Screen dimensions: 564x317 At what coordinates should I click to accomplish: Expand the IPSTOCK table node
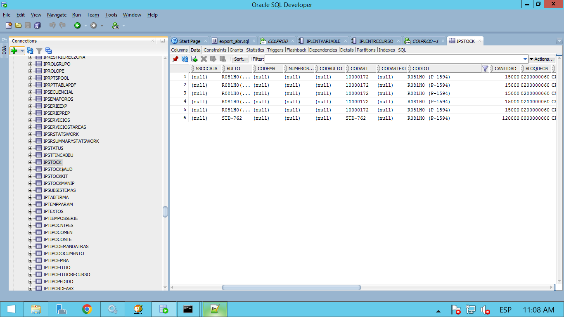30,162
